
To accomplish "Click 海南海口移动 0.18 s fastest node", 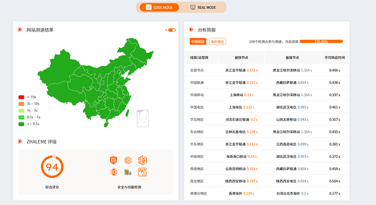I will [241, 157].
